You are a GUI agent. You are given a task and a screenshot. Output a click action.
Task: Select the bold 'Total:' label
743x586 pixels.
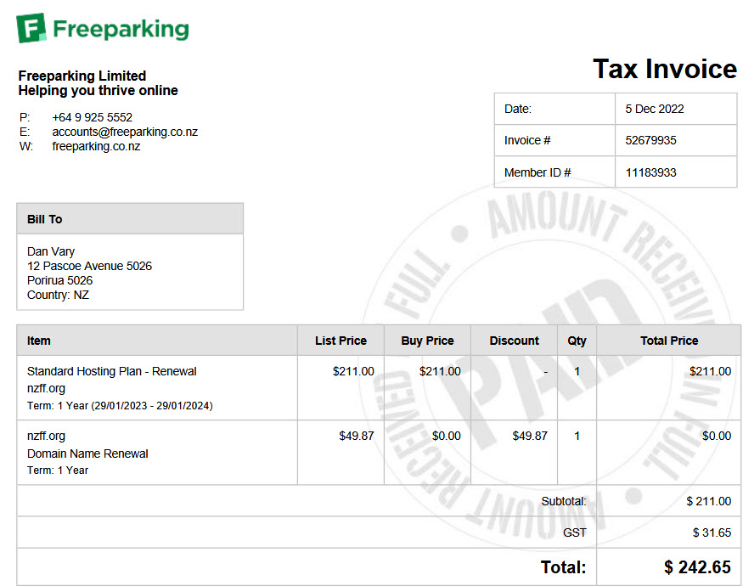564,567
